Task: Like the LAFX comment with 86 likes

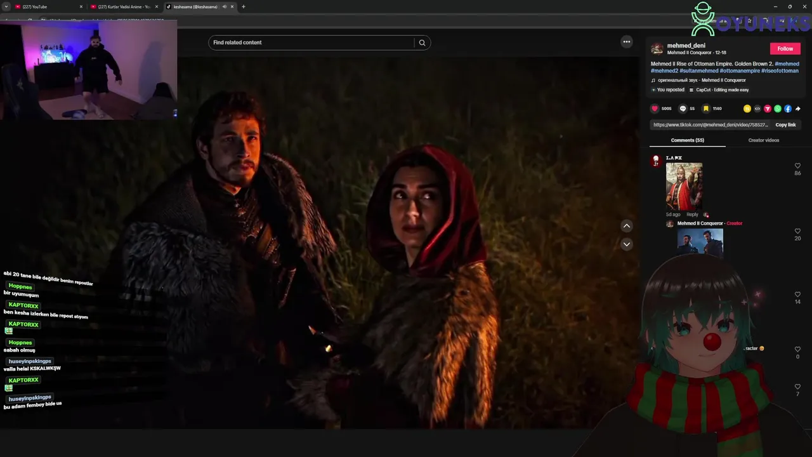Action: 797,166
